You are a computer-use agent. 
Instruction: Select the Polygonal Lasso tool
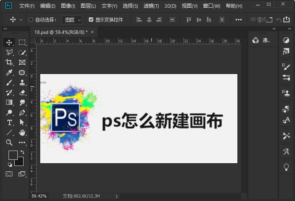[9, 52]
